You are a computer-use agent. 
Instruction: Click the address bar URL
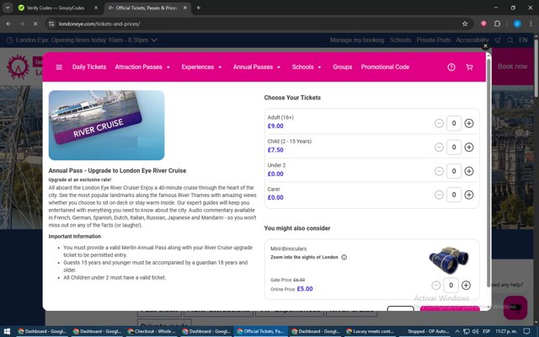pos(99,24)
